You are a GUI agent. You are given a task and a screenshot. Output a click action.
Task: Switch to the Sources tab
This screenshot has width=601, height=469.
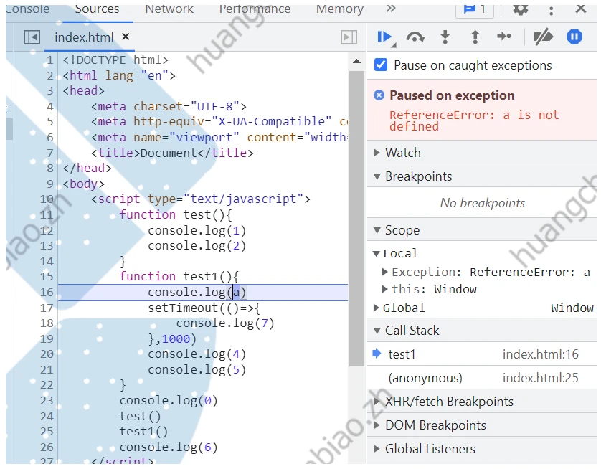click(x=97, y=9)
